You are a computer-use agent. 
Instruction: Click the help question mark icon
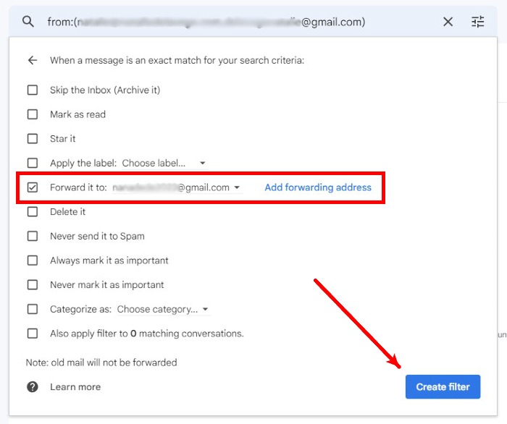pyautogui.click(x=33, y=386)
